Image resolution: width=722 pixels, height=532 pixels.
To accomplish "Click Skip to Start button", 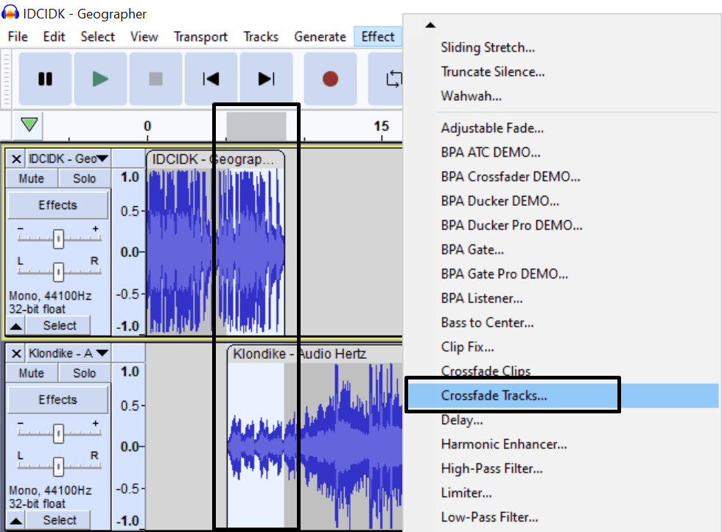I will 211,79.
